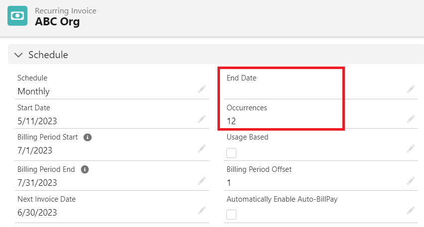Viewport: 424px width, 227px height.
Task: Show Billing Period Start info tooltip icon
Action: point(88,137)
